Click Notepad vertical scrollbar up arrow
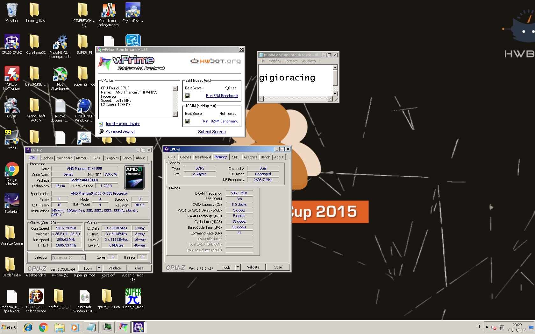Image resolution: width=535 pixels, height=334 pixels. tap(335, 67)
